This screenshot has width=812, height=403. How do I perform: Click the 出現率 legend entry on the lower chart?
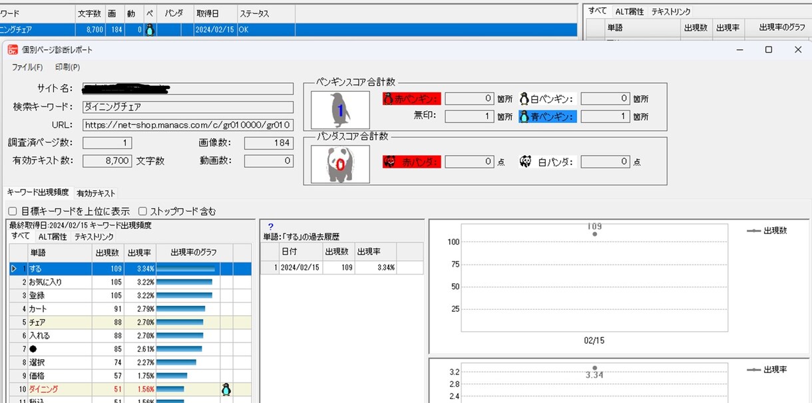(x=767, y=370)
